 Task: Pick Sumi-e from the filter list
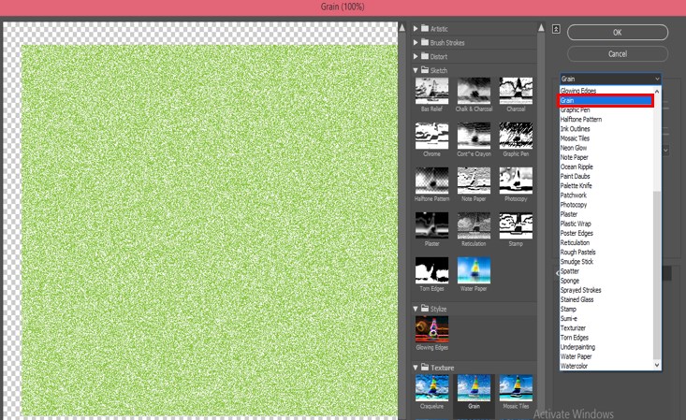[x=569, y=318]
